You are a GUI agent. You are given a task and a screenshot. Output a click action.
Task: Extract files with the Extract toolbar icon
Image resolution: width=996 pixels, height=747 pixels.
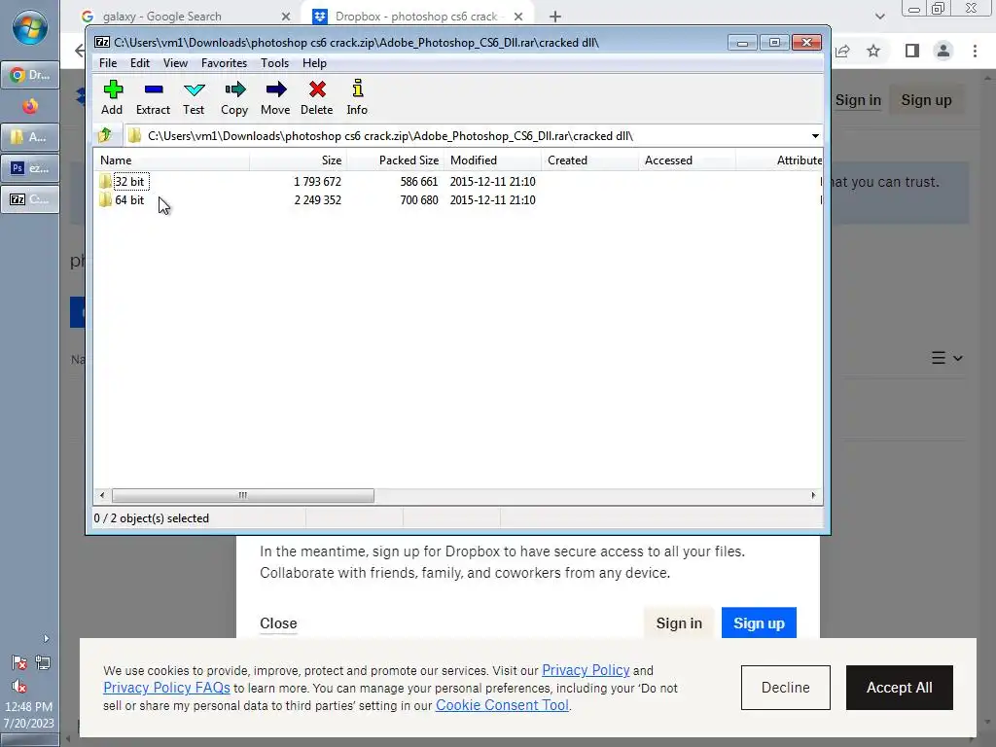(x=153, y=98)
